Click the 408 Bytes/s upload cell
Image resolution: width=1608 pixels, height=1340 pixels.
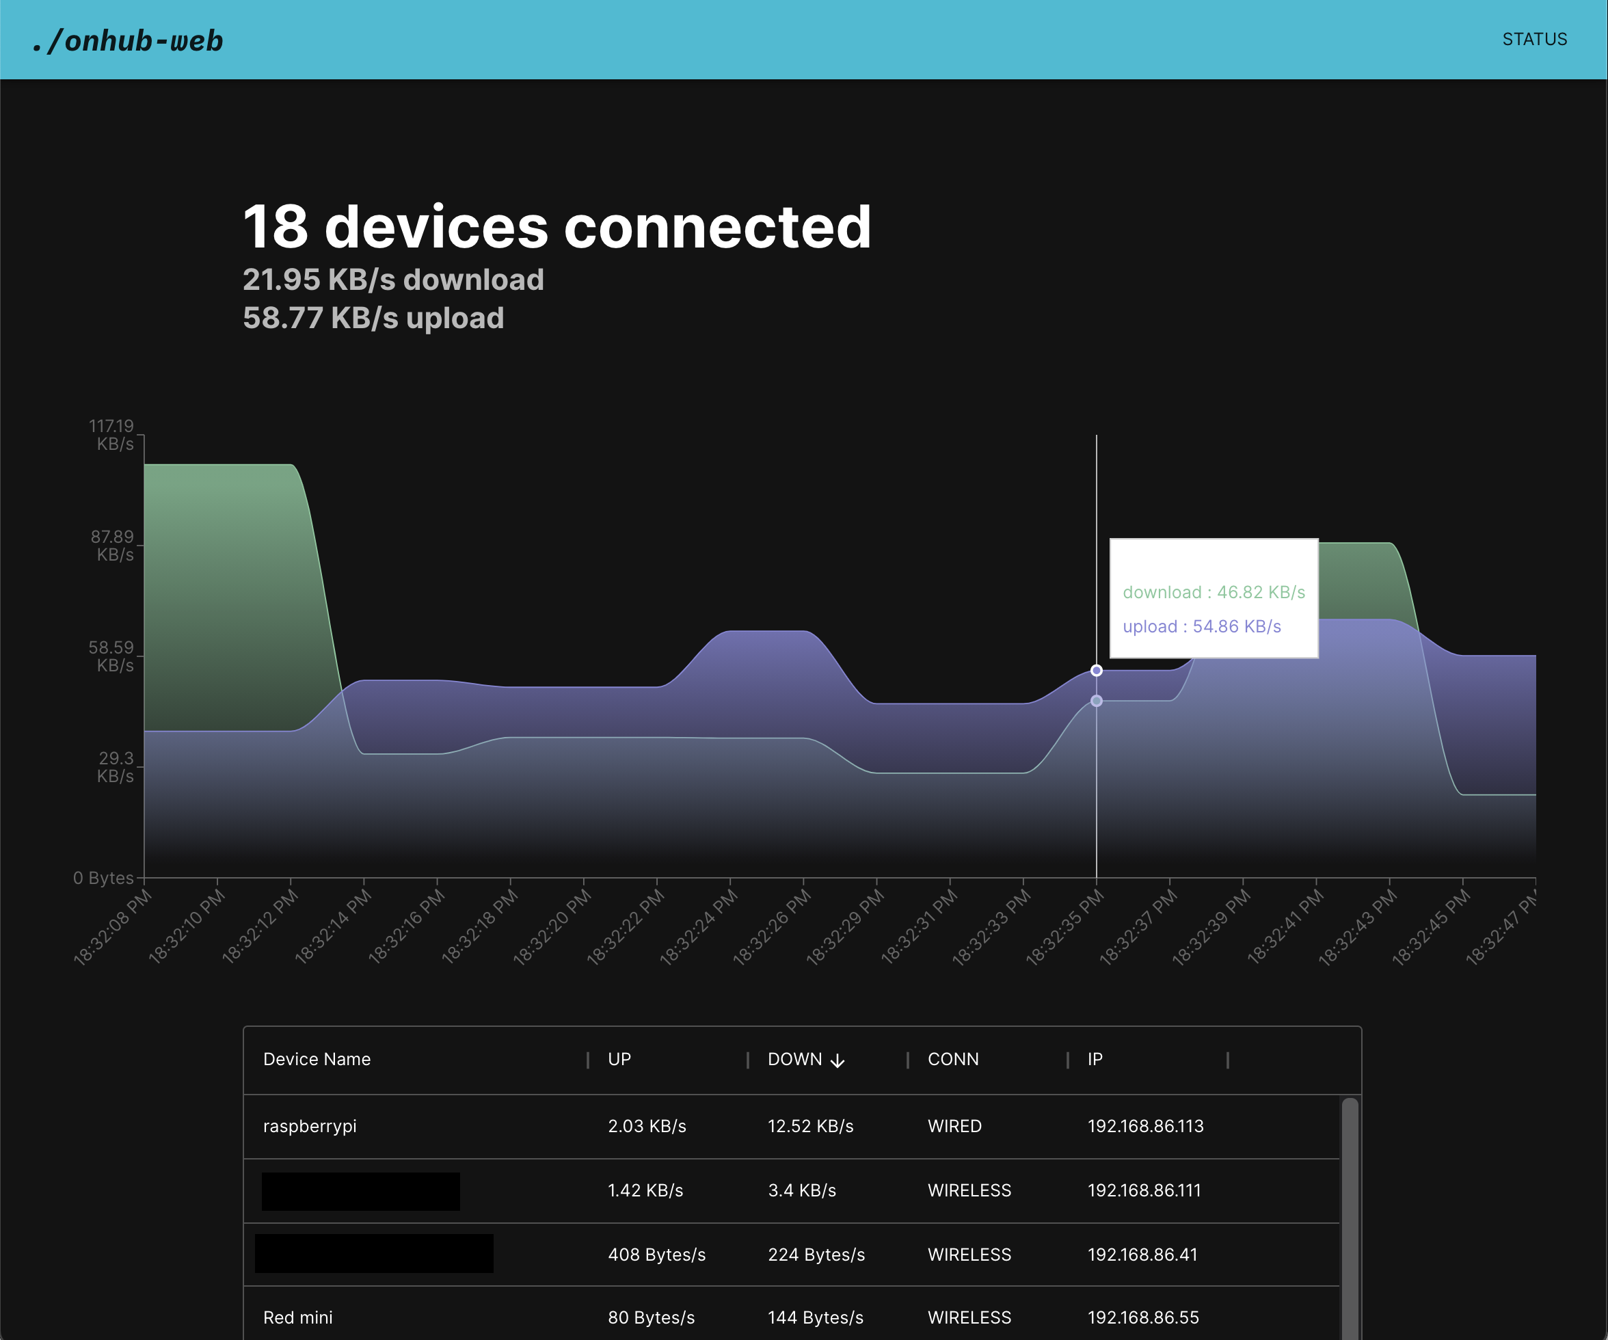point(657,1255)
